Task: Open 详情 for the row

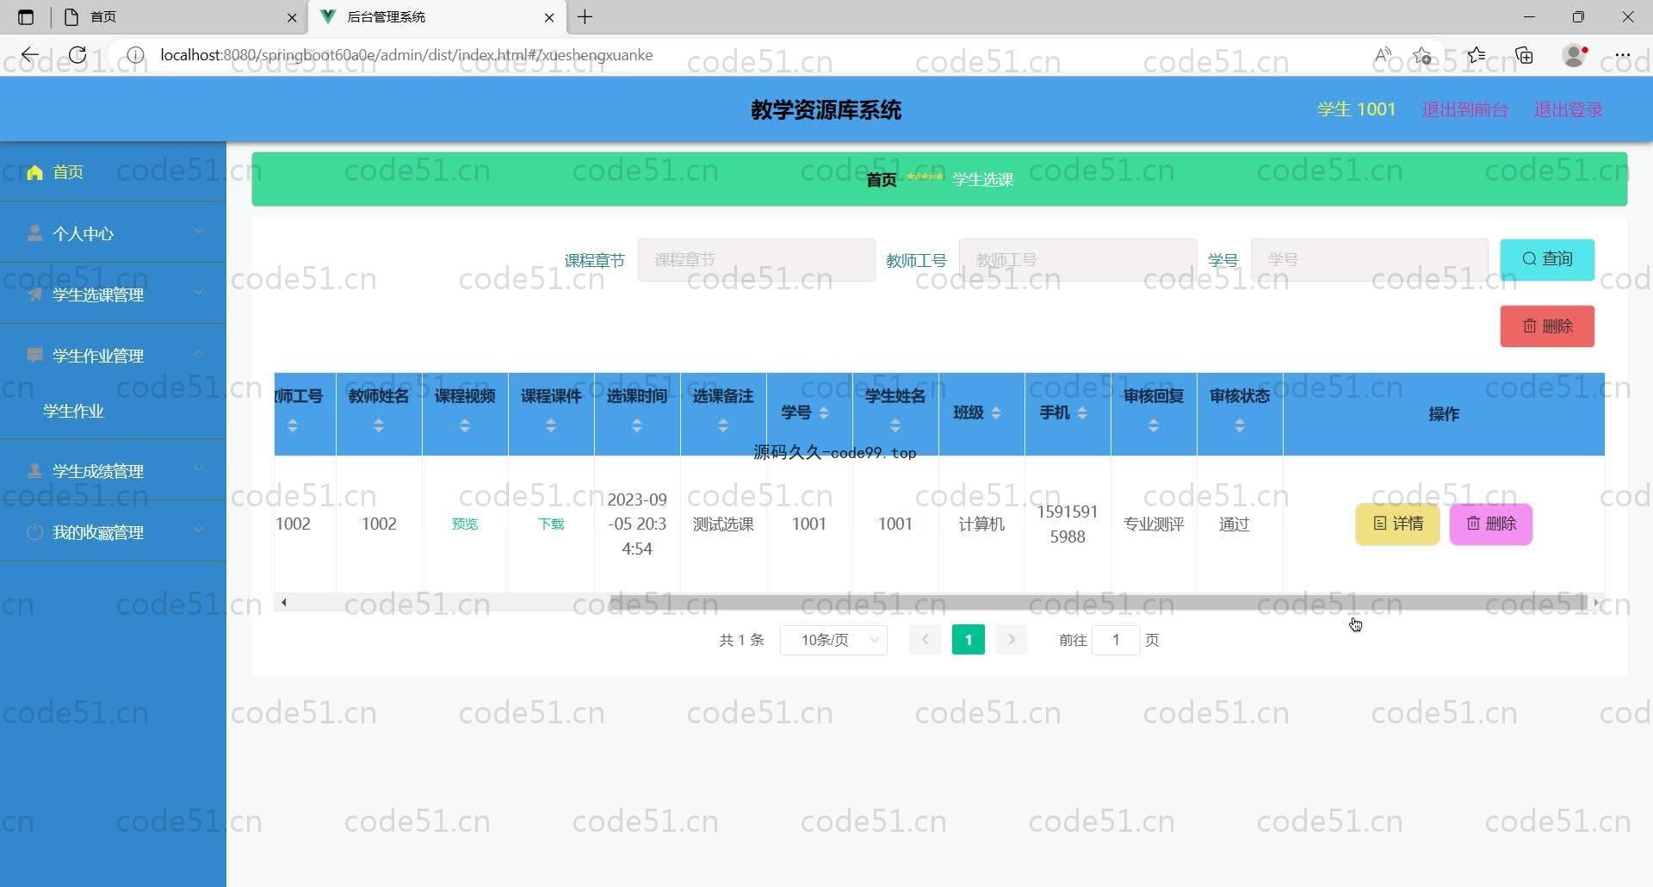Action: (x=1397, y=524)
